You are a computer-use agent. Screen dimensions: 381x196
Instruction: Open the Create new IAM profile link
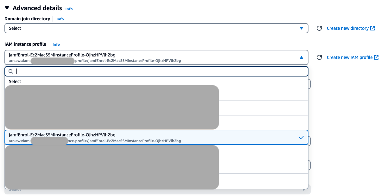pyautogui.click(x=350, y=57)
